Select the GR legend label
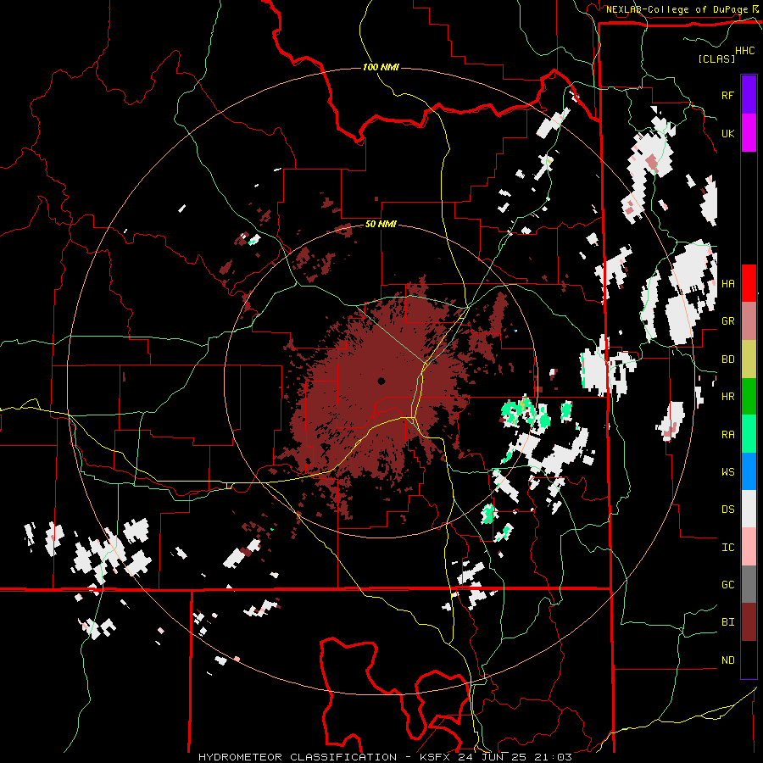The image size is (763, 763). tap(727, 321)
